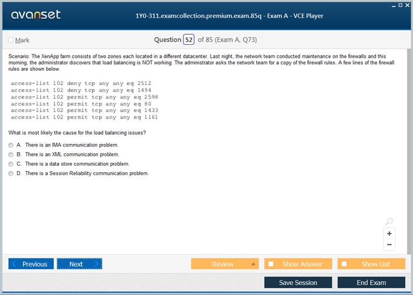413x295 pixels.
Task: Click the 'deny tcp any any eq 1494' line
Action: pos(81,90)
